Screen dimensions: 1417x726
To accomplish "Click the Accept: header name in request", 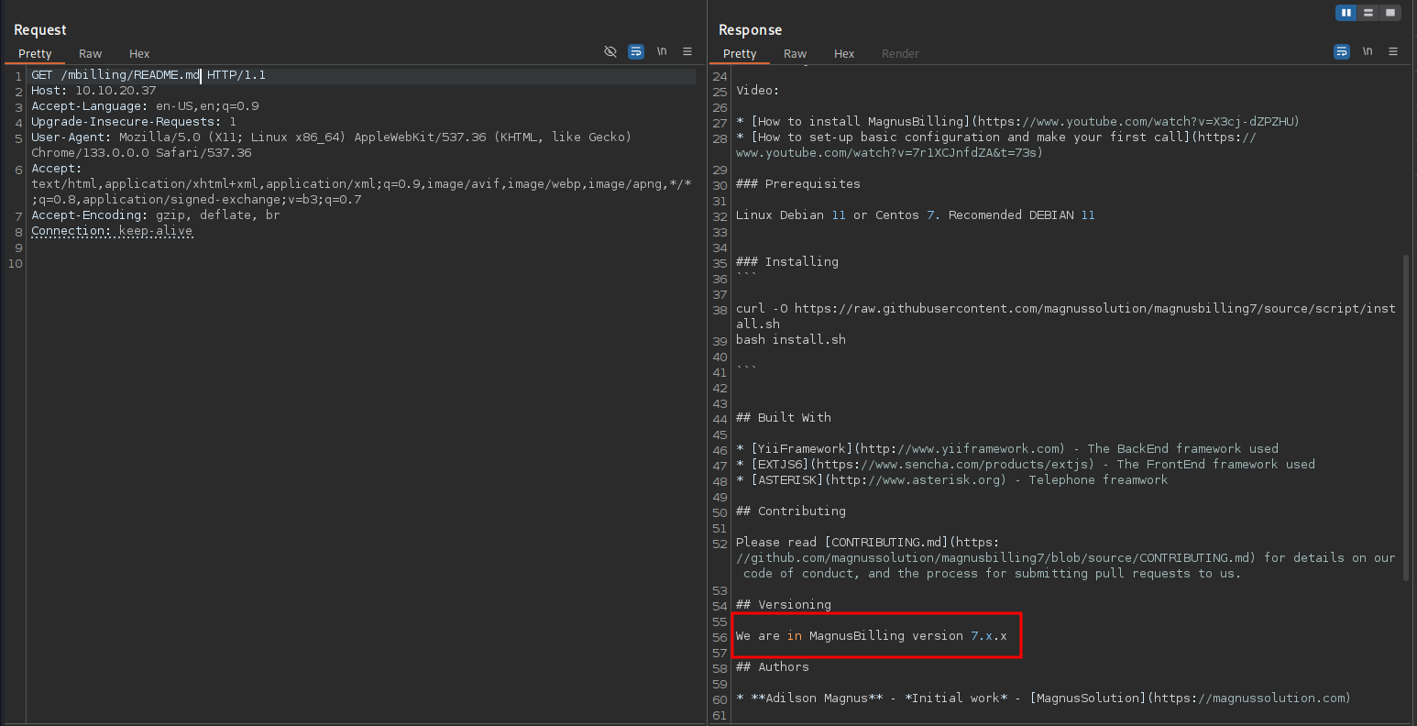I will coord(56,169).
